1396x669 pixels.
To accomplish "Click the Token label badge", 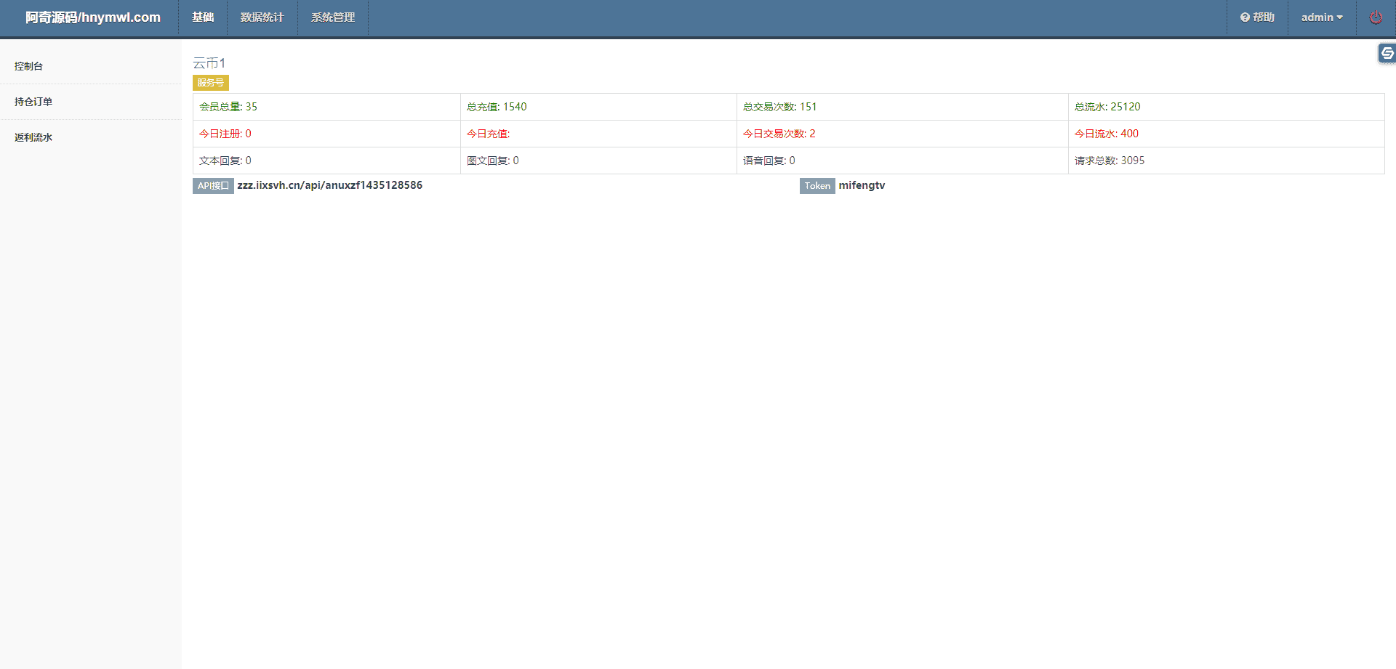I will [x=817, y=186].
